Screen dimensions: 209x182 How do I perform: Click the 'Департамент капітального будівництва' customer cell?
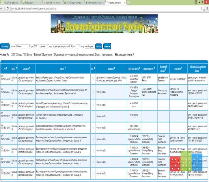111,79
